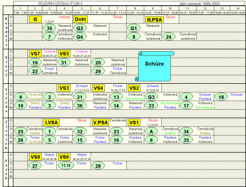The width and height of the screenshot is (246, 187).
Task: Click the G2 oval on Monday
Action: click(x=80, y=28)
